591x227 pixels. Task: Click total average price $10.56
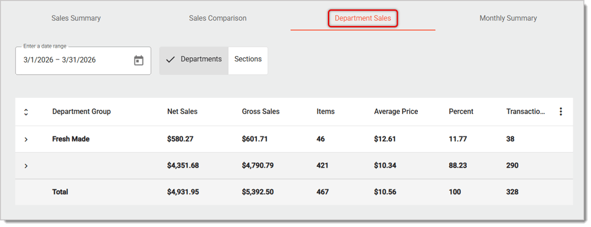coord(385,192)
